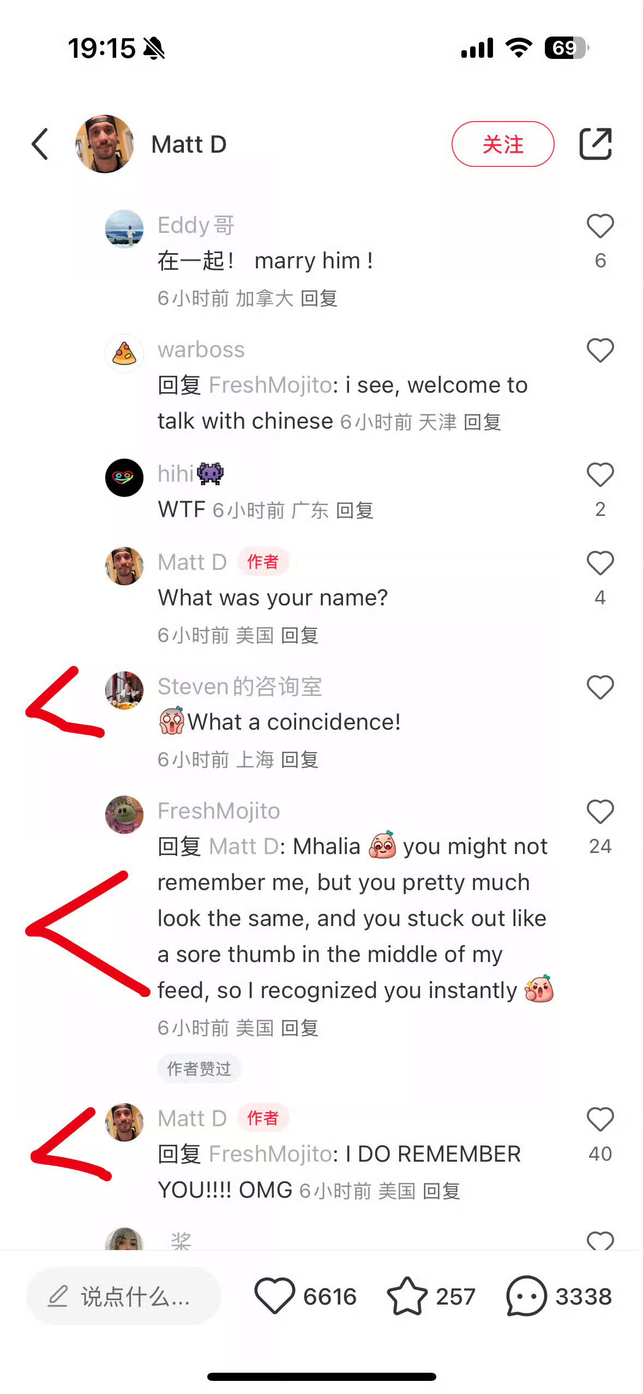Open hihi's black avatar thumbnail
Screen dimensions: 643x1394
click(124, 478)
